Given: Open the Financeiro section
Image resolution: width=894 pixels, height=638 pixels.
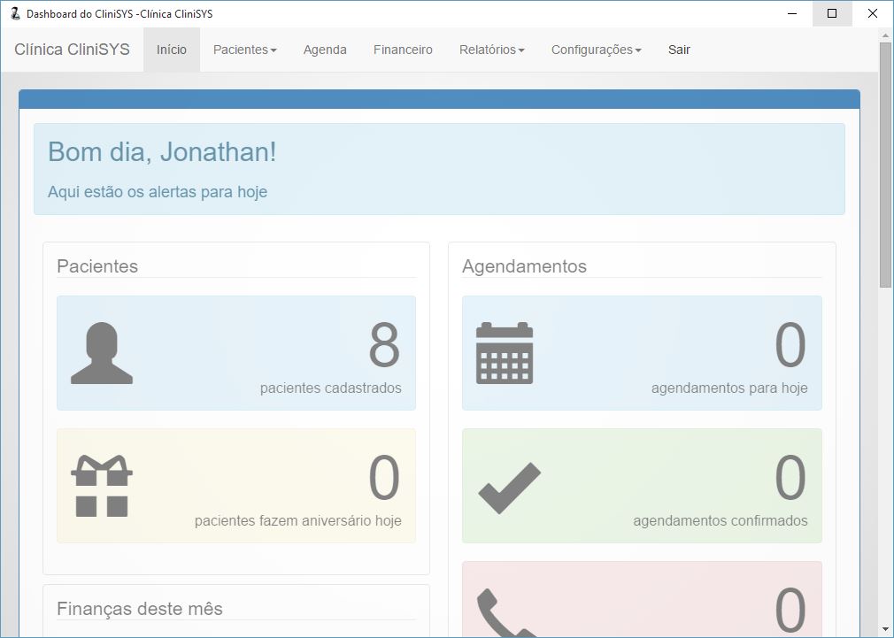Looking at the screenshot, I should (x=403, y=50).
